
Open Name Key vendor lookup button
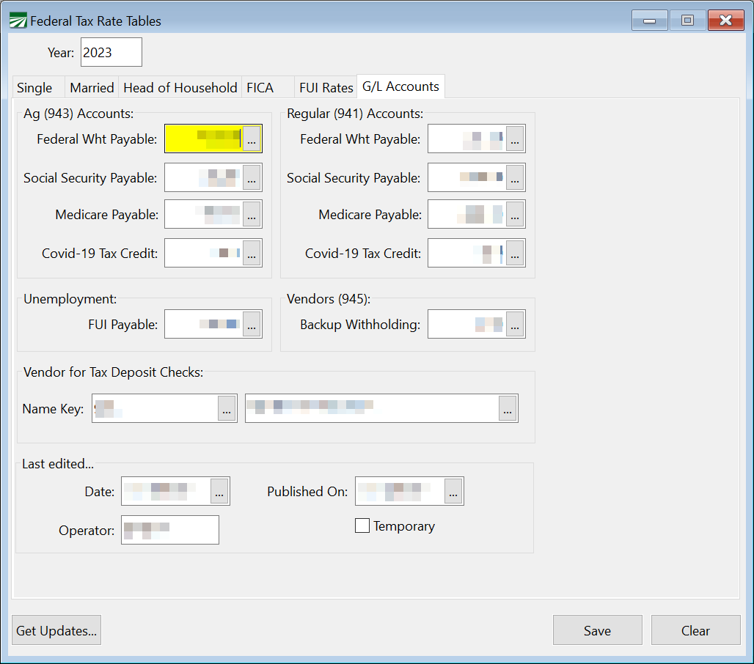(227, 408)
